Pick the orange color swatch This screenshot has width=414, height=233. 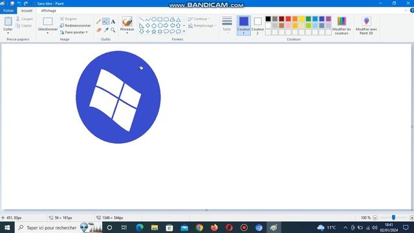click(295, 19)
